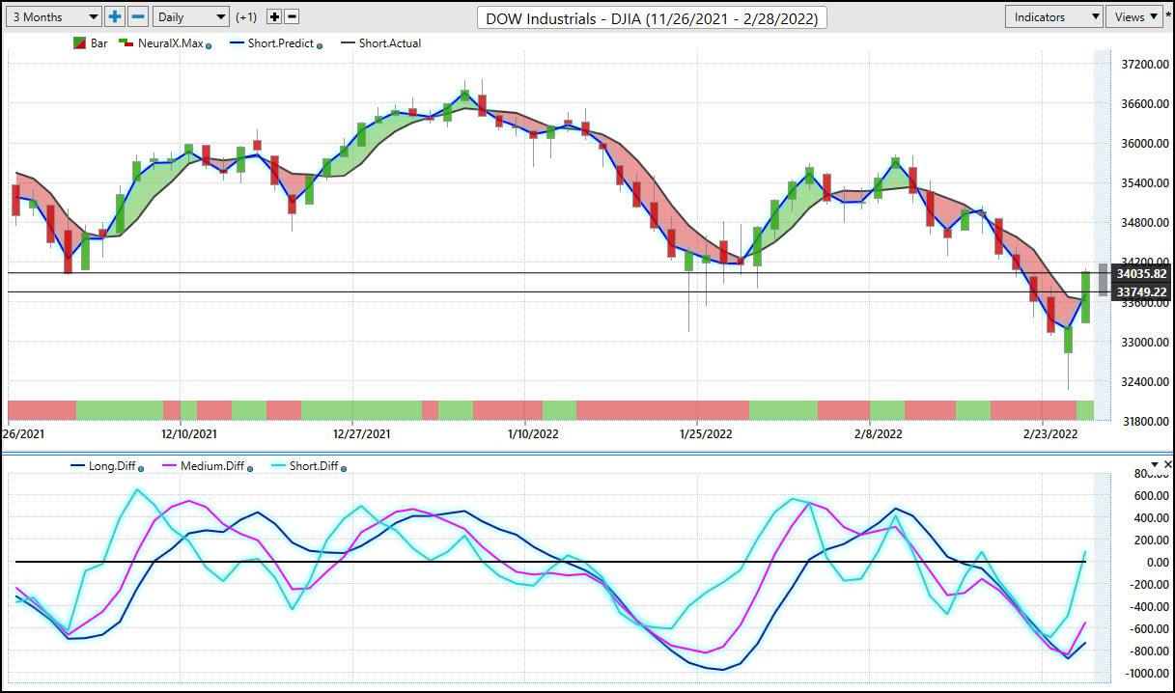
Task: Open the Daily interval dropdown
Action: tap(191, 16)
